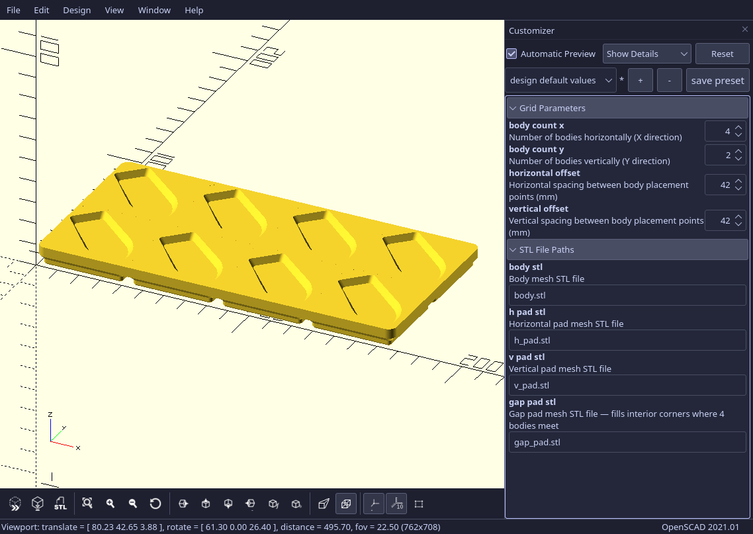This screenshot has width=753, height=534.
Task: Toggle Show Scale Markers
Action: (396, 504)
